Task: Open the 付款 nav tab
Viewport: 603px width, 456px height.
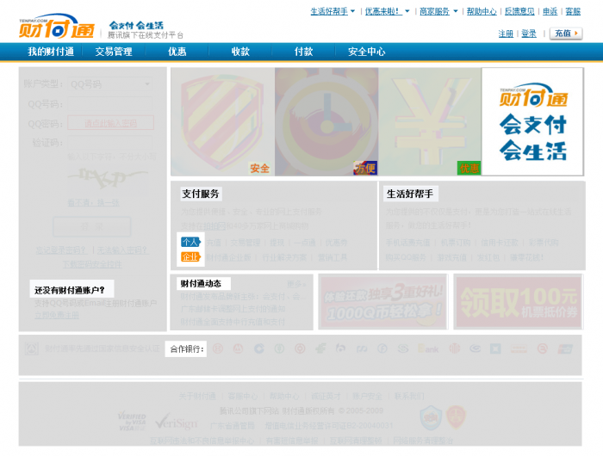Action: coord(303,52)
